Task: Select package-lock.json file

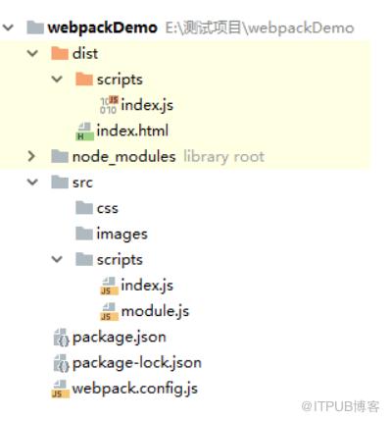Action: pos(137,363)
